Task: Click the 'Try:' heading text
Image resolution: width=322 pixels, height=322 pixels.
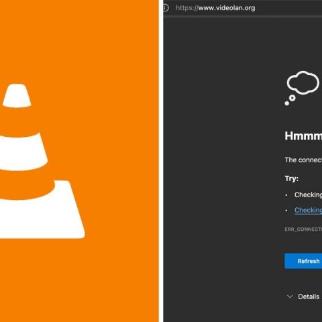Action: click(292, 178)
